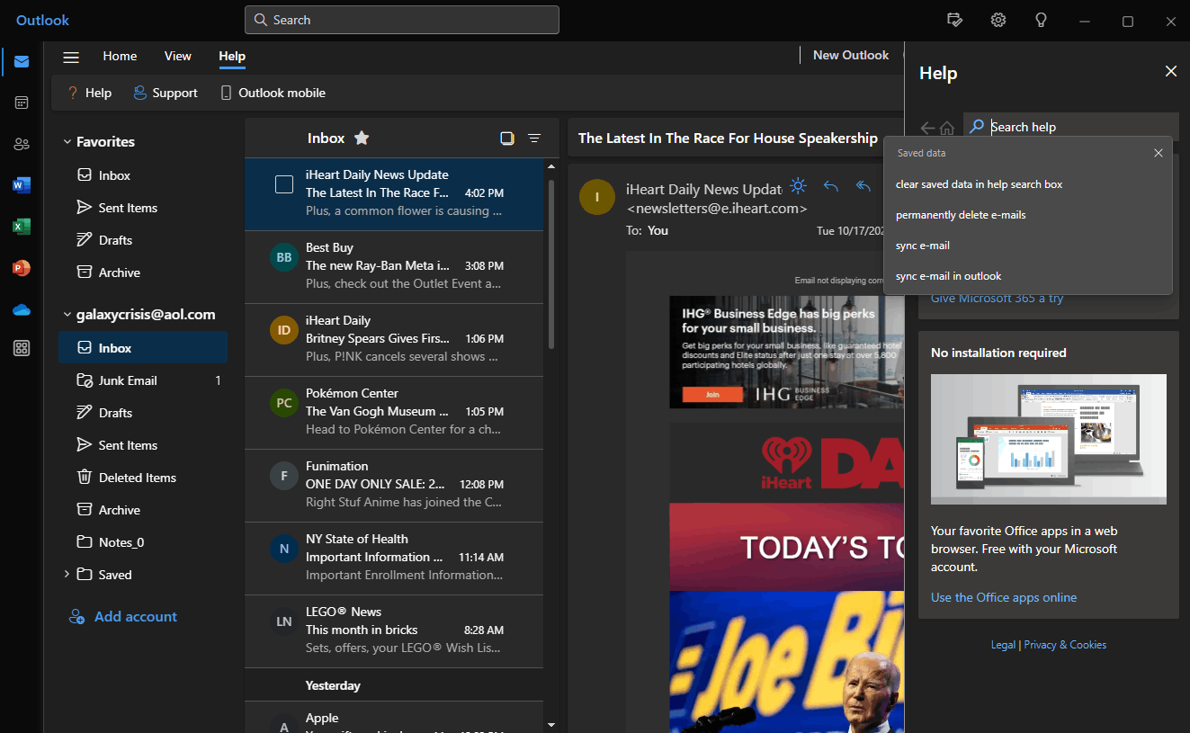Close the Help pane
Screen dimensions: 1190x733
[x=1171, y=71]
